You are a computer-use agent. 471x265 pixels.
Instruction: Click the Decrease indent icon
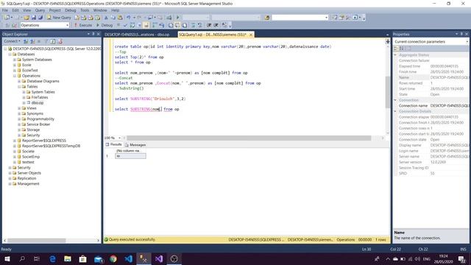209,25
